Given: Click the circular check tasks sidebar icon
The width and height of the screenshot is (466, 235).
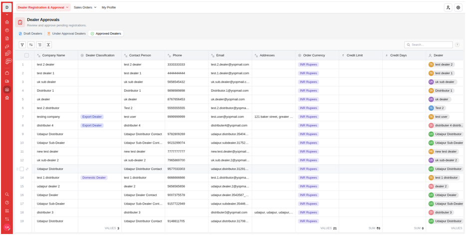Looking at the screenshot, I should (x=7, y=30).
